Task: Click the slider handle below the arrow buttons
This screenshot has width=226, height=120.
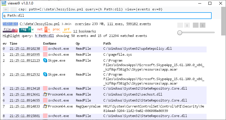Action: (x=180, y=32)
